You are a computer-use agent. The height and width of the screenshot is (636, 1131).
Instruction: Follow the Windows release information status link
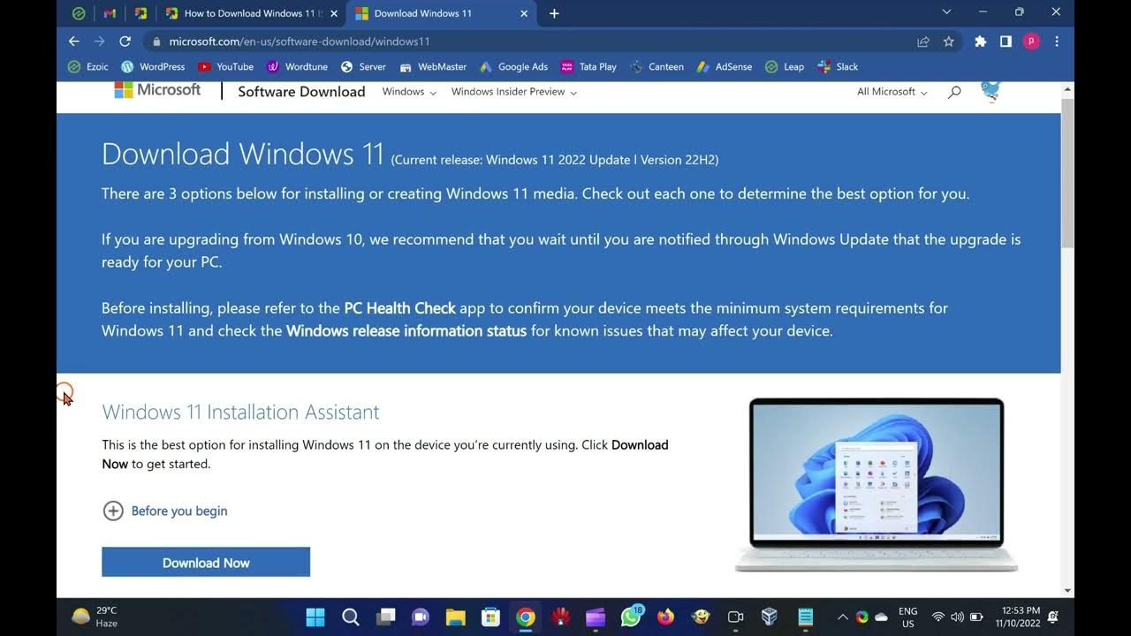pos(406,331)
